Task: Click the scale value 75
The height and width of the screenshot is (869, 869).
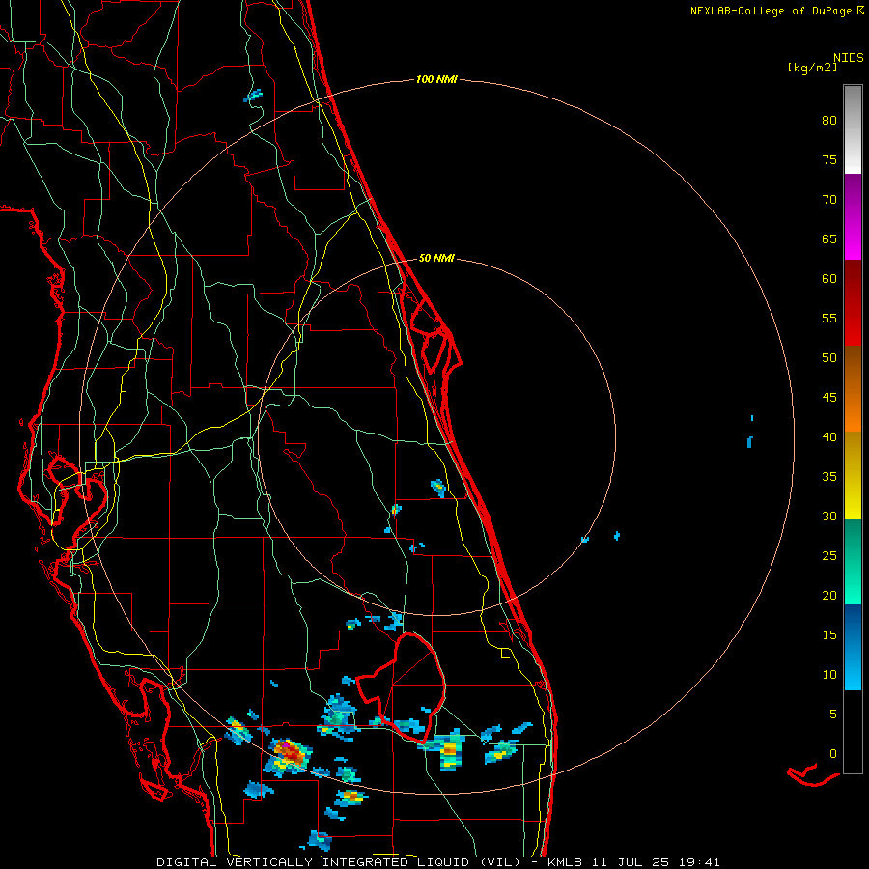Action: coord(829,160)
